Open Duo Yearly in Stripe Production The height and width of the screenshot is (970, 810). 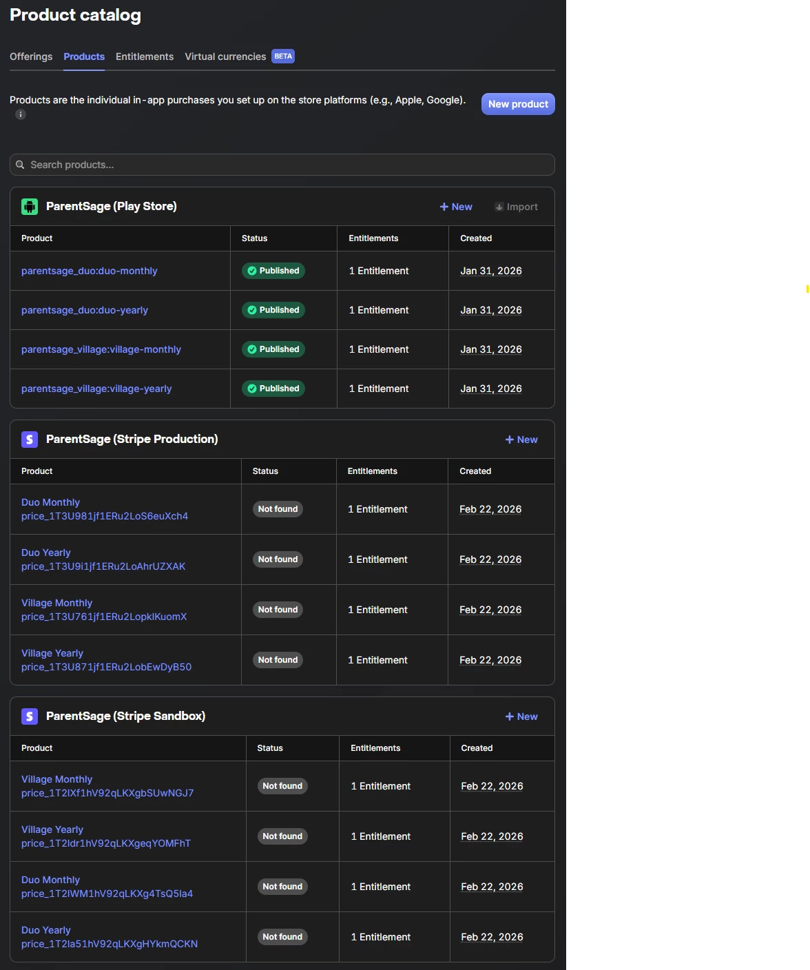[x=103, y=559]
